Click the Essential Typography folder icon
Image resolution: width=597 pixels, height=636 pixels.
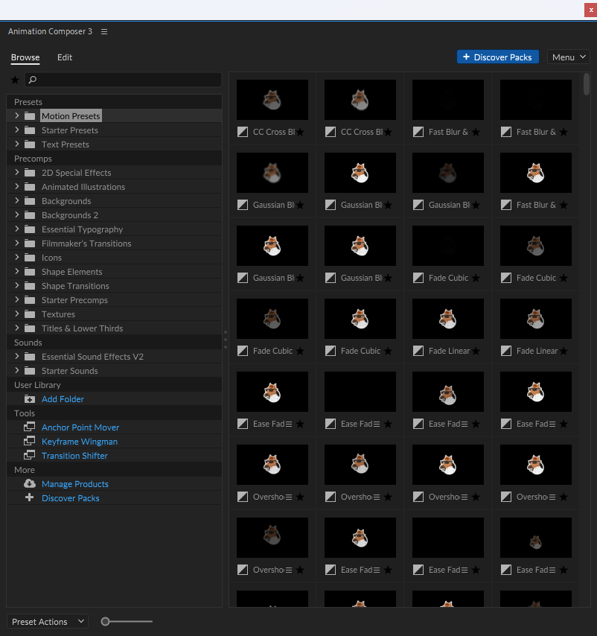pos(30,229)
